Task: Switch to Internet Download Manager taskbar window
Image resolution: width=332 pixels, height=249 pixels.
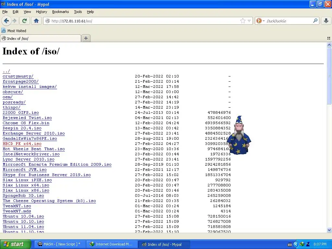Action: [112, 244]
